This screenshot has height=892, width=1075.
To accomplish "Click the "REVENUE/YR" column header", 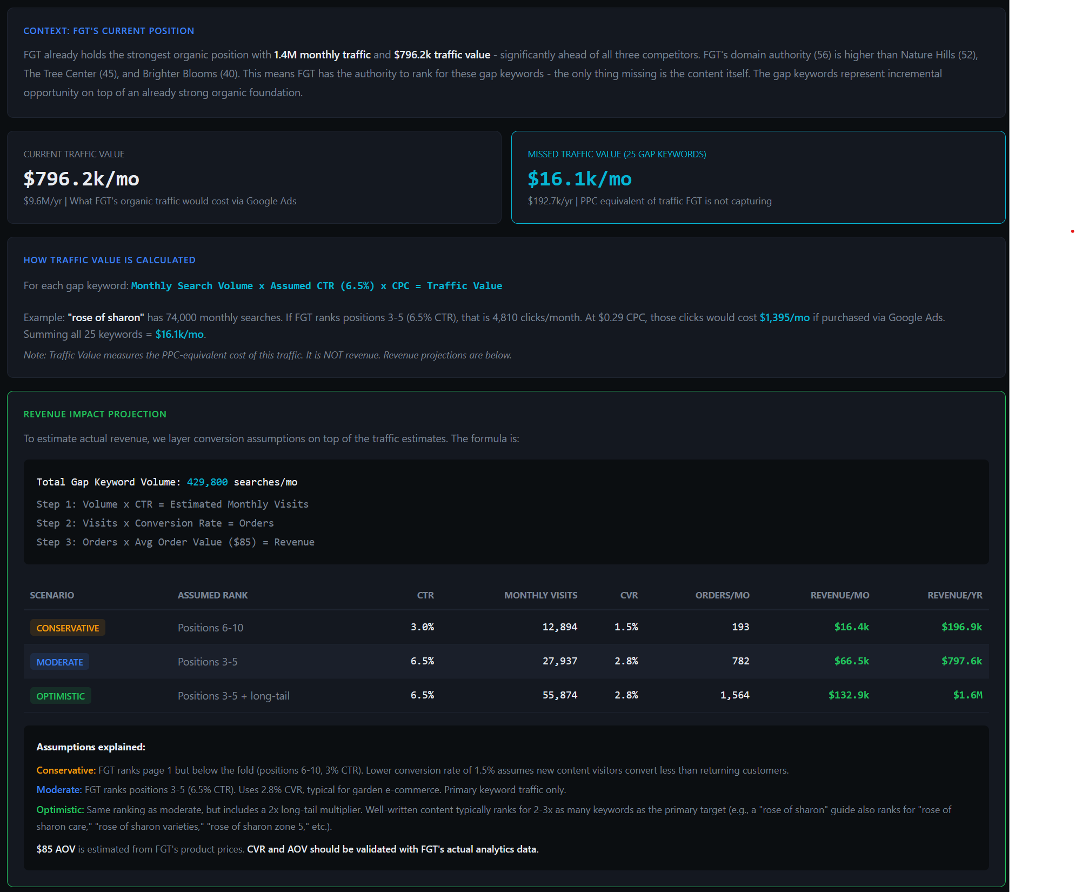I will click(x=955, y=595).
